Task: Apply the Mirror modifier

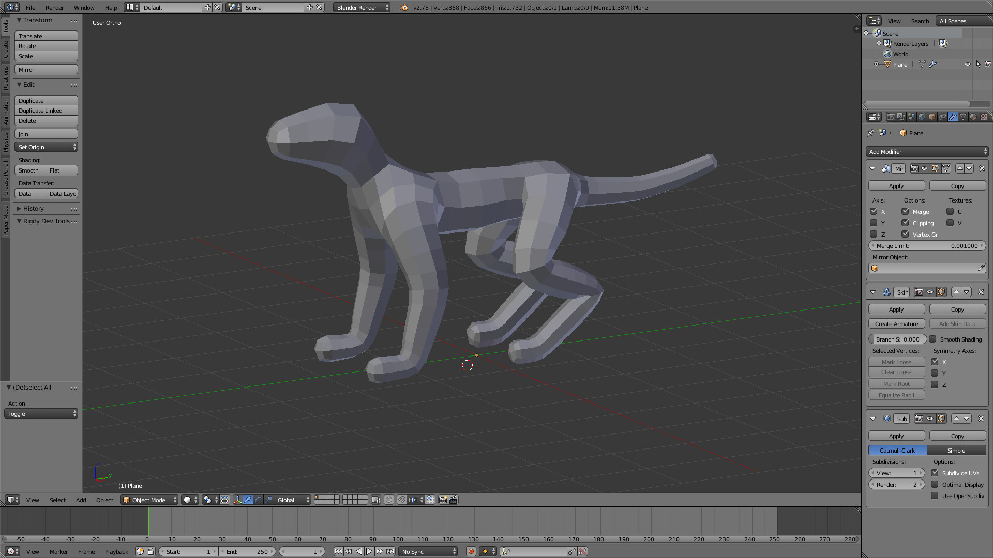Action: point(896,185)
